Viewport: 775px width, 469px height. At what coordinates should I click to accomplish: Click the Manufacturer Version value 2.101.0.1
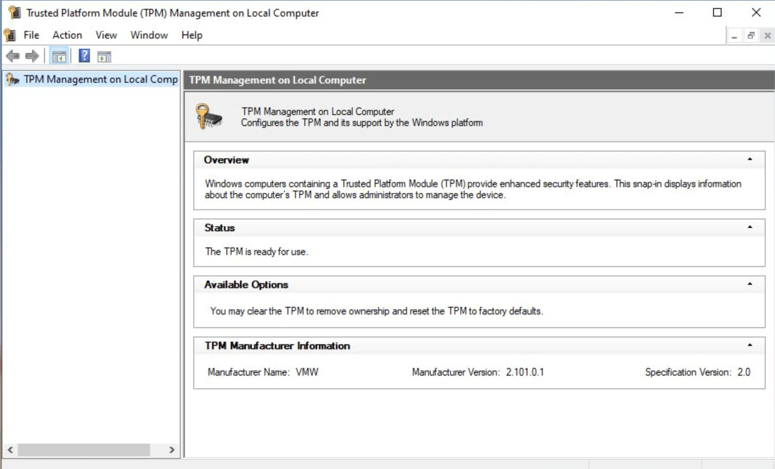pos(525,372)
